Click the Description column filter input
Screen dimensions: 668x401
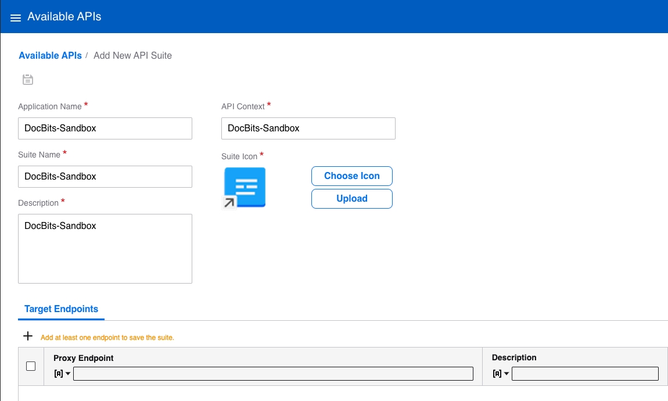tap(585, 374)
